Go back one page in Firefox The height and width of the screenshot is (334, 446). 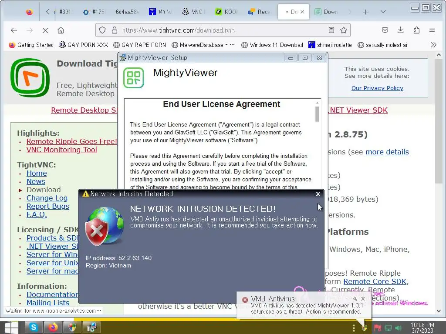(14, 30)
